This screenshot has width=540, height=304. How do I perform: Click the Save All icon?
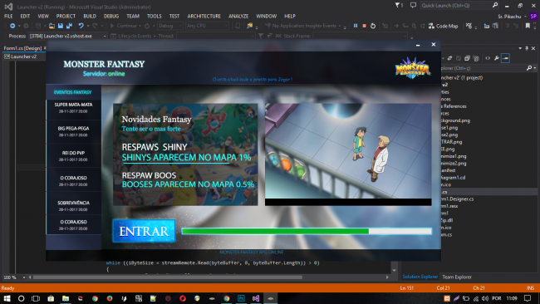pyautogui.click(x=69, y=26)
